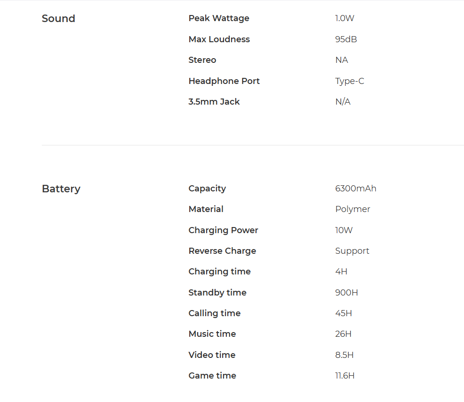The width and height of the screenshot is (464, 402).
Task: Click the battery Capacity label
Action: click(x=207, y=189)
